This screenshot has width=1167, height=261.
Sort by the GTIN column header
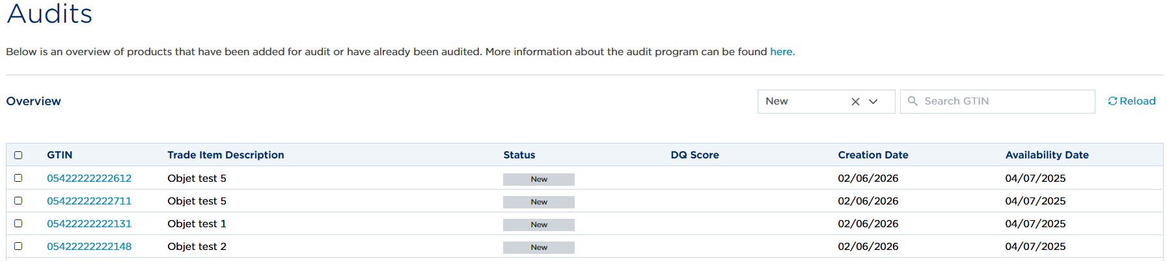60,155
